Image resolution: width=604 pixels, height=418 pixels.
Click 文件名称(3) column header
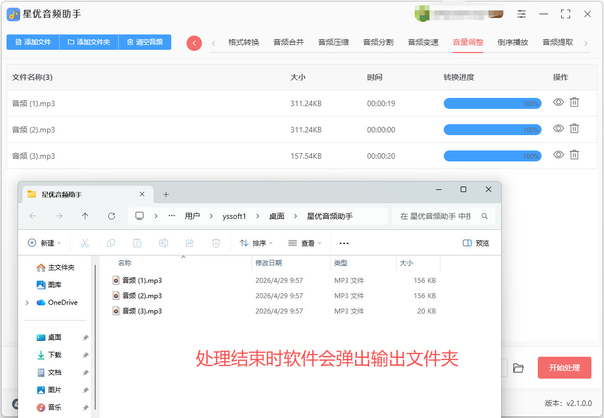pos(32,77)
